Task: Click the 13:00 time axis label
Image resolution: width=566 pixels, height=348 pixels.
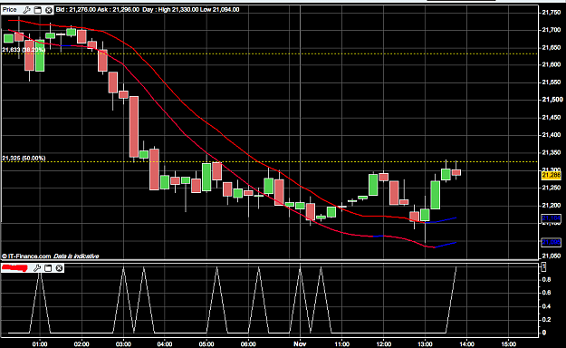Action: point(426,344)
